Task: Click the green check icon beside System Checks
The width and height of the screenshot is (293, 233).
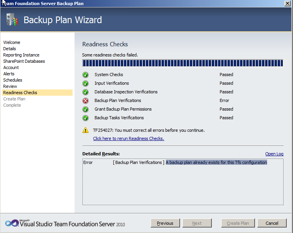Action: (86, 75)
